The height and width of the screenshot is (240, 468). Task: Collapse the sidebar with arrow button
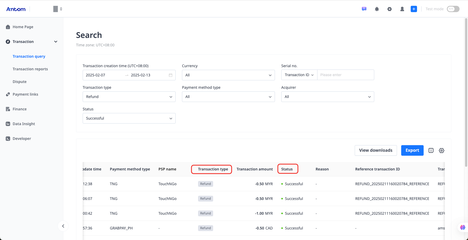(x=63, y=226)
